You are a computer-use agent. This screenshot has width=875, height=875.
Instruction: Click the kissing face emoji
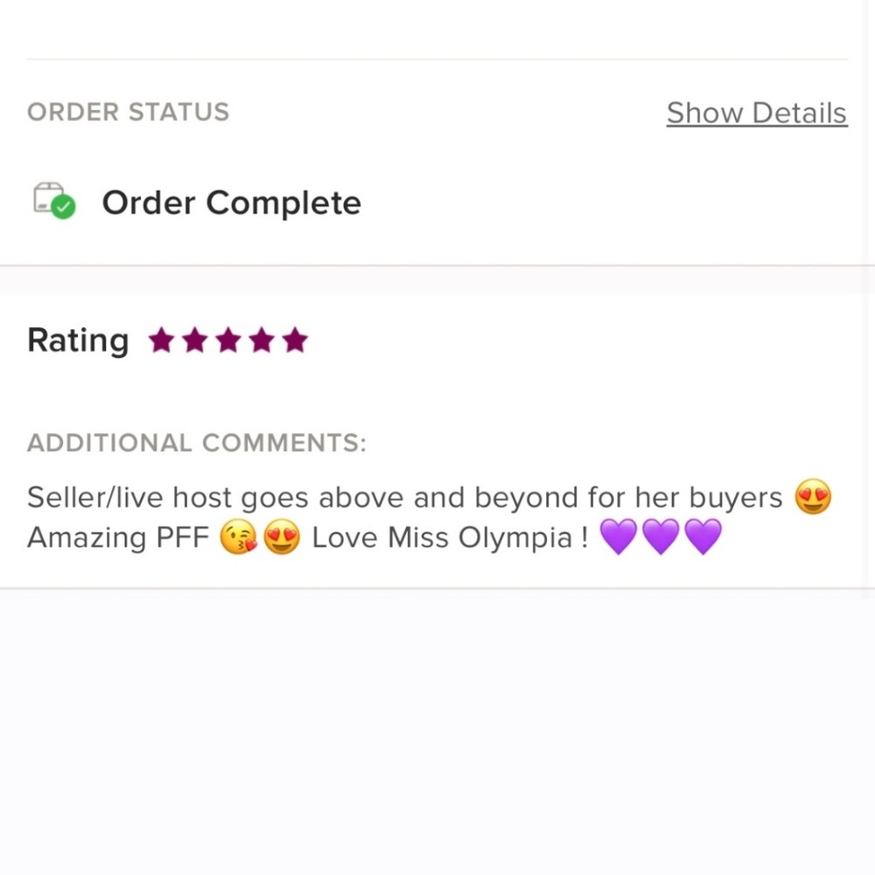point(237,537)
